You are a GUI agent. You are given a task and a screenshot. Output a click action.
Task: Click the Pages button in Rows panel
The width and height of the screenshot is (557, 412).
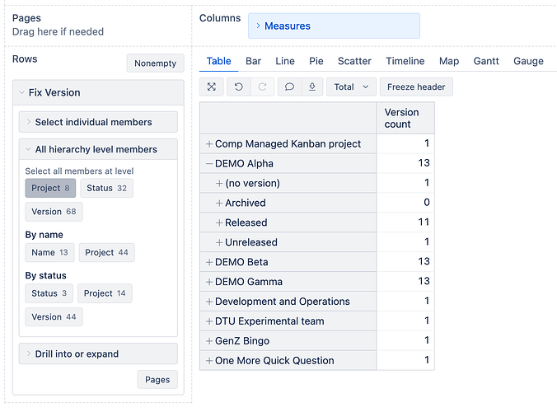tap(157, 380)
